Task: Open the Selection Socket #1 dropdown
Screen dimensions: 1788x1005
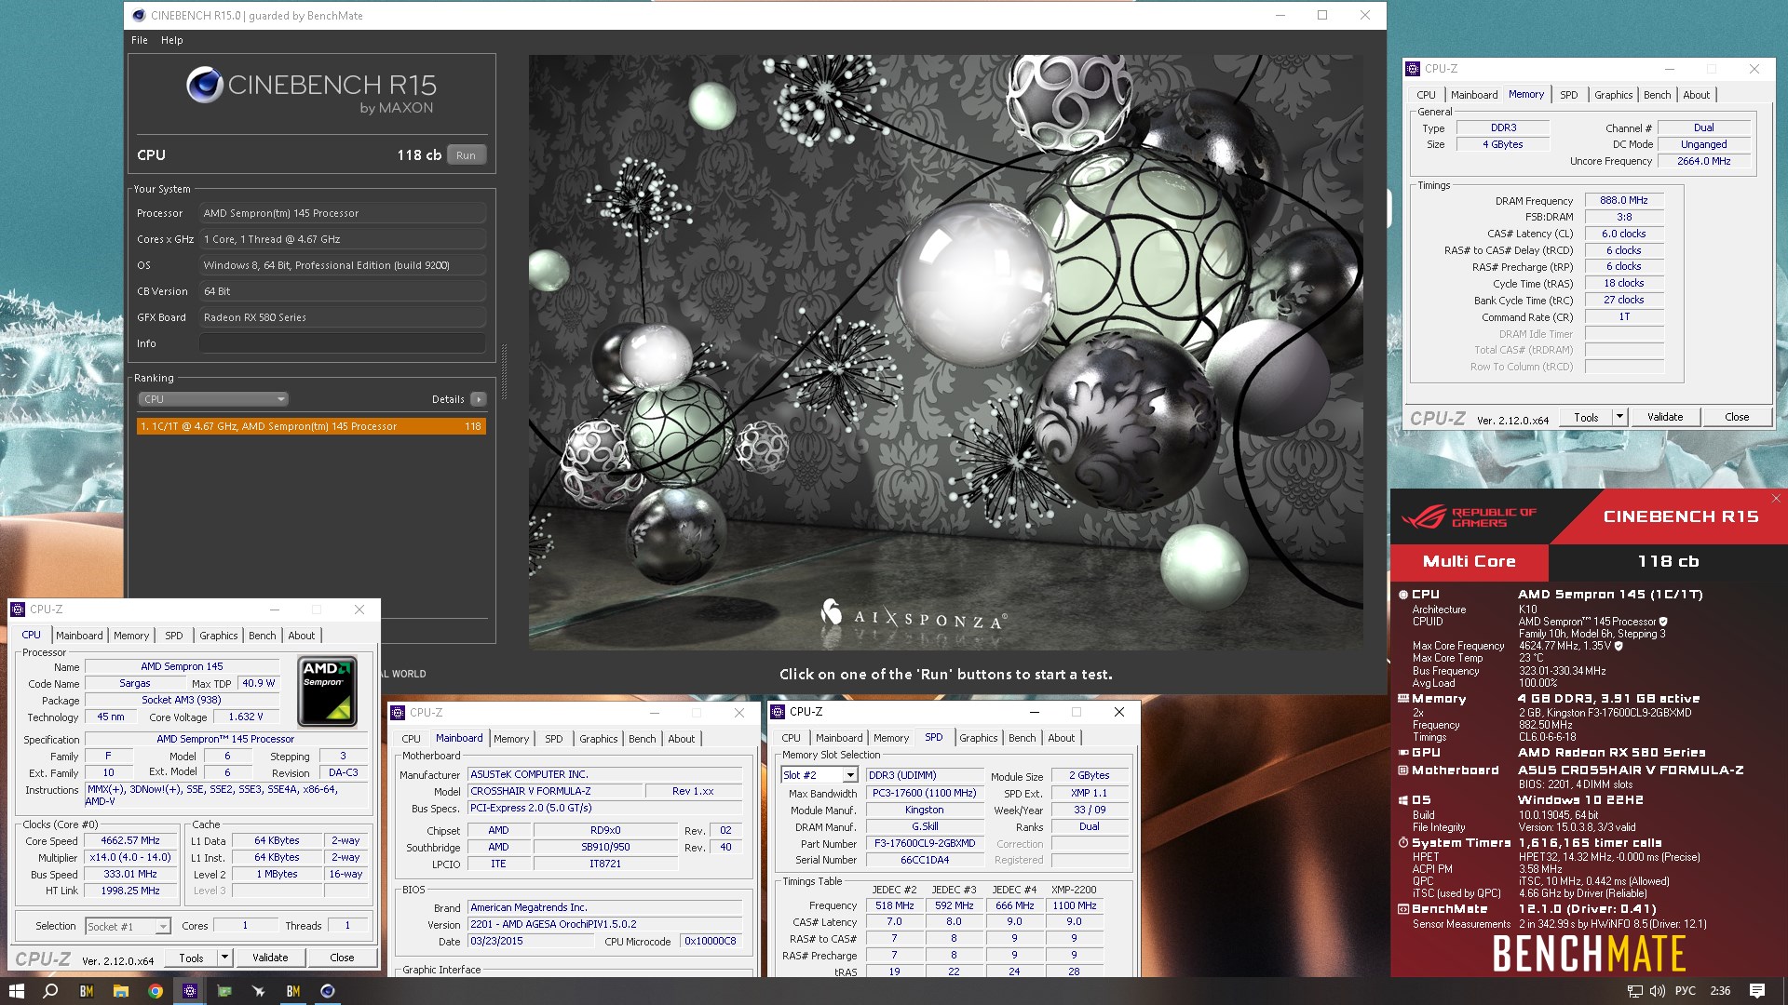Action: tap(128, 926)
